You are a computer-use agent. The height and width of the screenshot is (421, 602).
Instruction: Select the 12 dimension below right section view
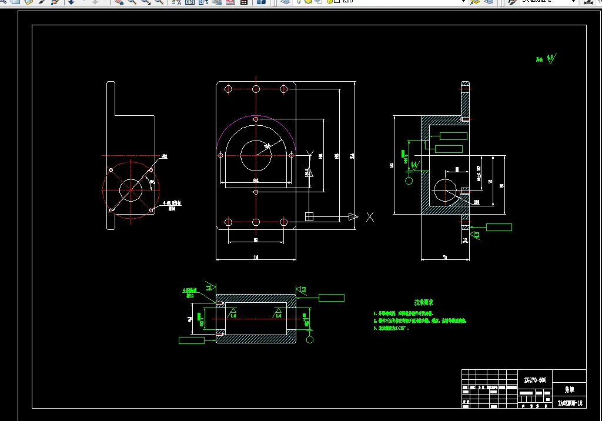465,240
